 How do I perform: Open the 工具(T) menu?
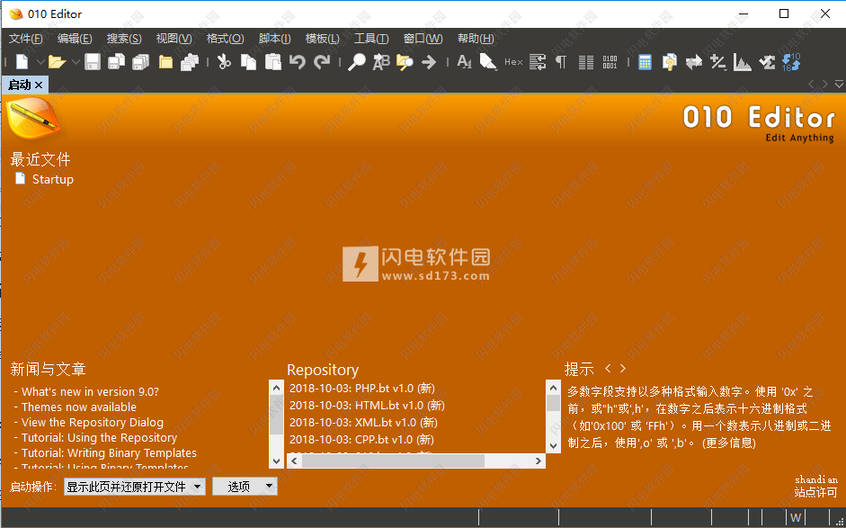tap(371, 39)
